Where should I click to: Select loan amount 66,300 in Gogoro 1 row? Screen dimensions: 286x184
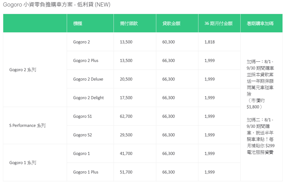pos(168,153)
